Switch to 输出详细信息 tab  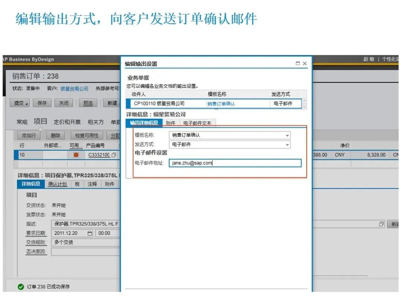(x=144, y=123)
